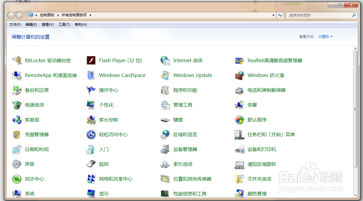
Task: Open the 查看(V) menu
Action: coord(48,25)
